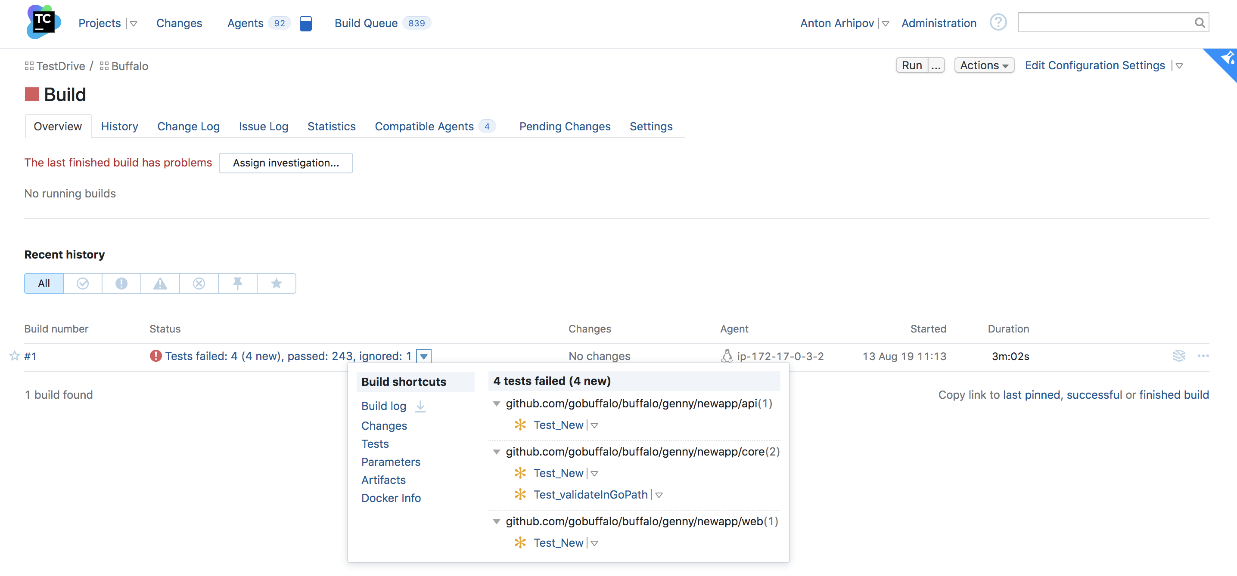The width and height of the screenshot is (1237, 576).
Task: Click the Assign investigation button
Action: 286,162
